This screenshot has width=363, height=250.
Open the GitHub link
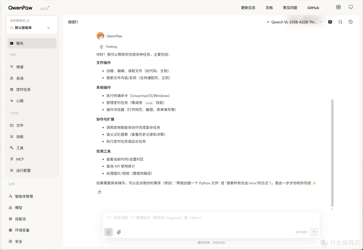tap(313, 8)
